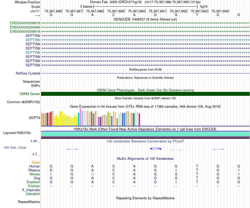250x208 pixels.
Task: Click the -4.5 PhyloP lower scale value
Action: pyautogui.click(x=34, y=154)
